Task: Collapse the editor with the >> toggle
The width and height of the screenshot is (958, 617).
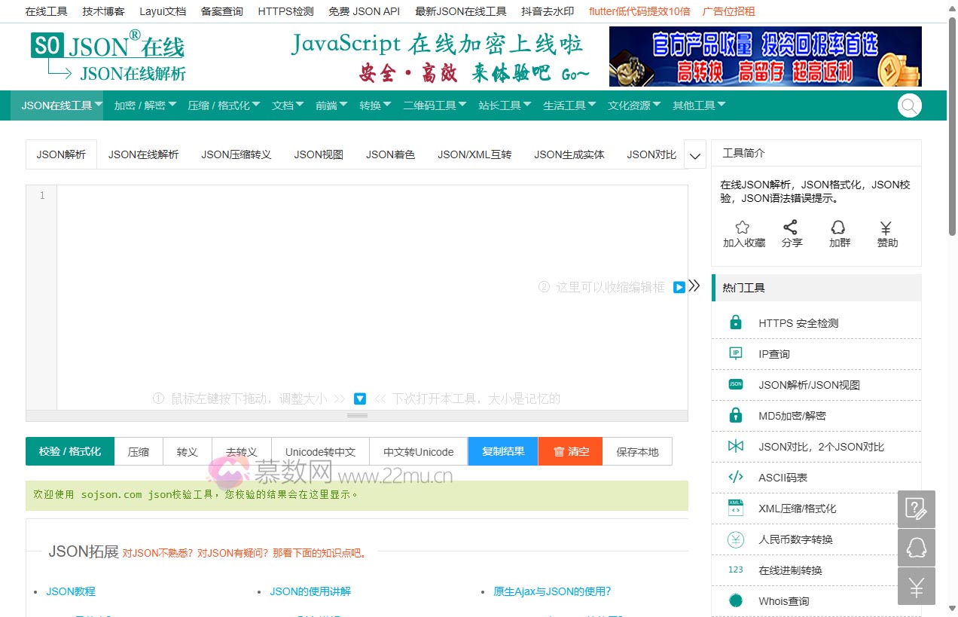Action: [x=694, y=286]
